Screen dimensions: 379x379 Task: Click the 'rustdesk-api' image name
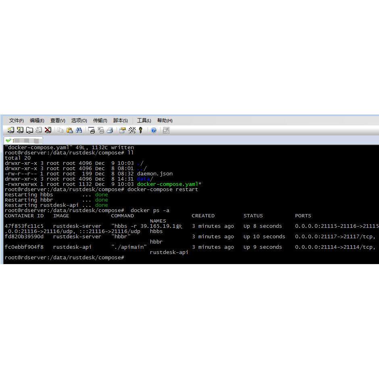coord(72,247)
